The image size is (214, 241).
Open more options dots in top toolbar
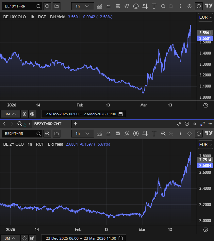(x=180, y=6)
